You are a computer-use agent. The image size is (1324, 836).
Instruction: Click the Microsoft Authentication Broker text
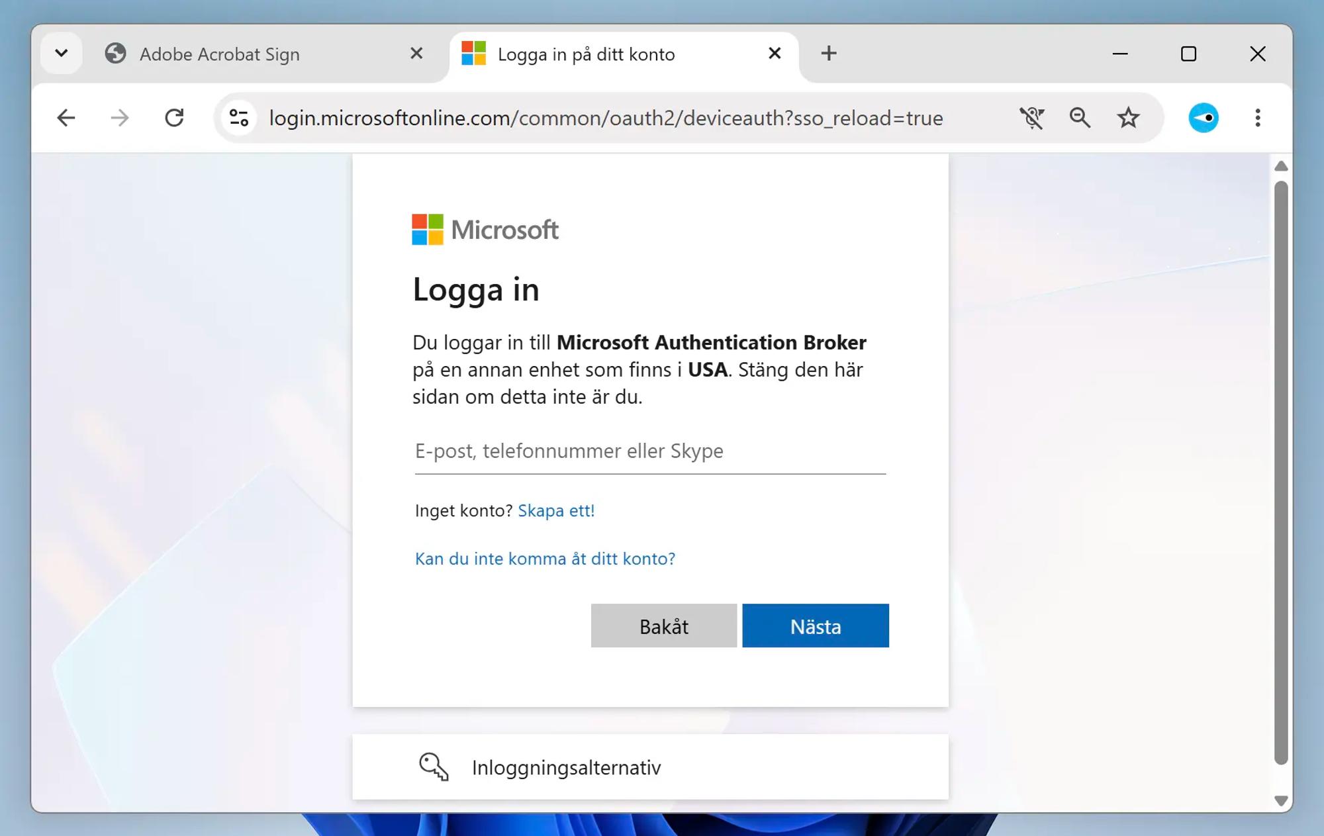712,342
